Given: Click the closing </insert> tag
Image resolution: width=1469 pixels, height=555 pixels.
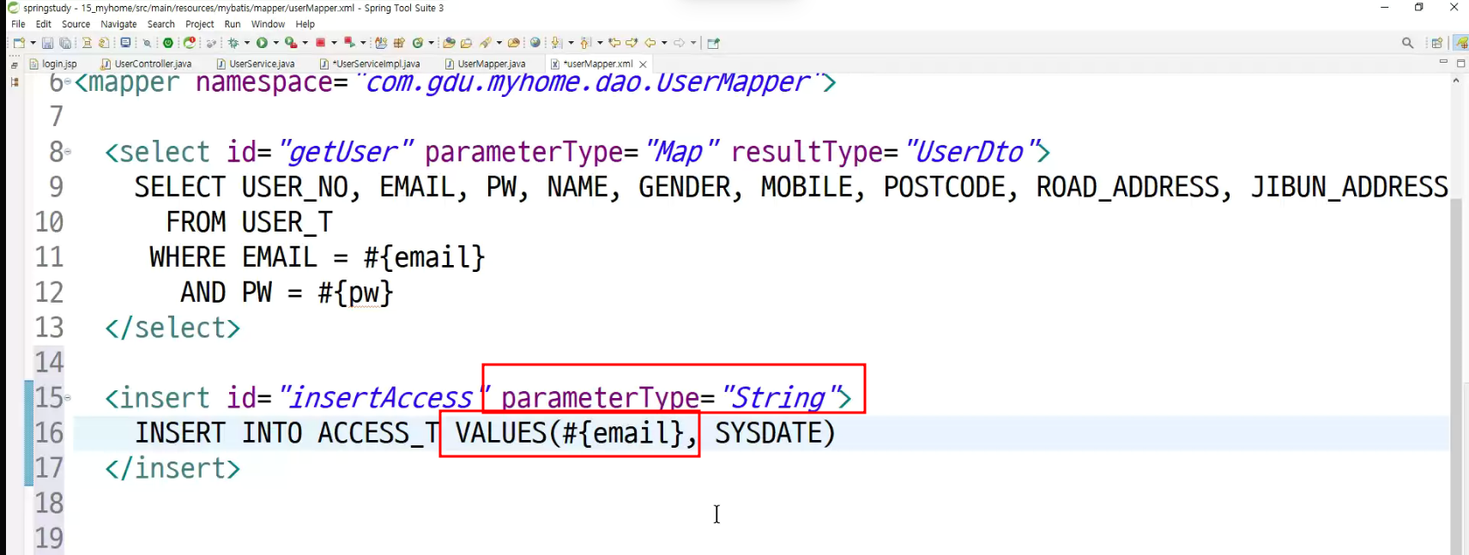Looking at the screenshot, I should [172, 468].
